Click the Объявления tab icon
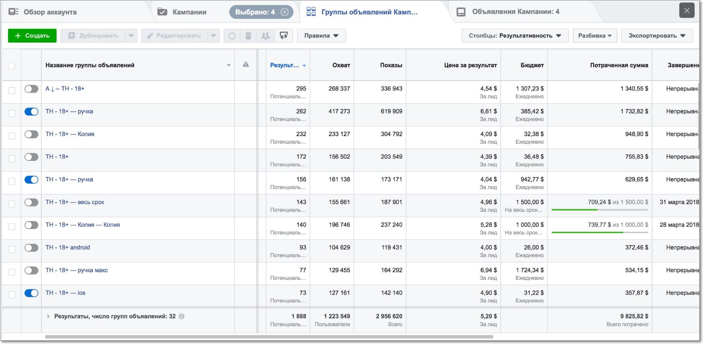 click(x=461, y=12)
